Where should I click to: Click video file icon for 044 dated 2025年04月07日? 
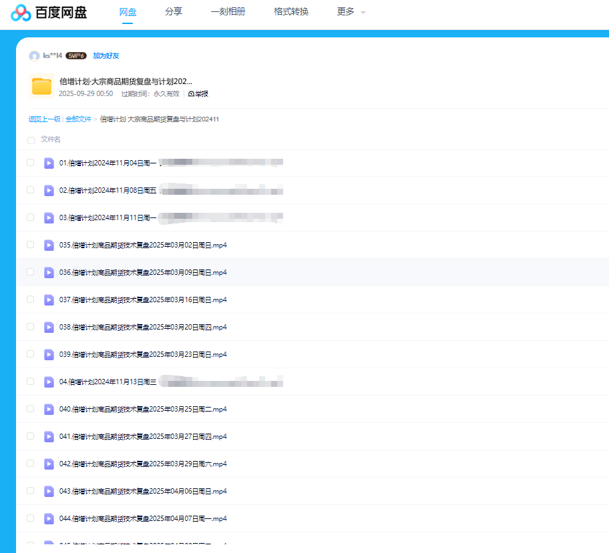[49, 518]
